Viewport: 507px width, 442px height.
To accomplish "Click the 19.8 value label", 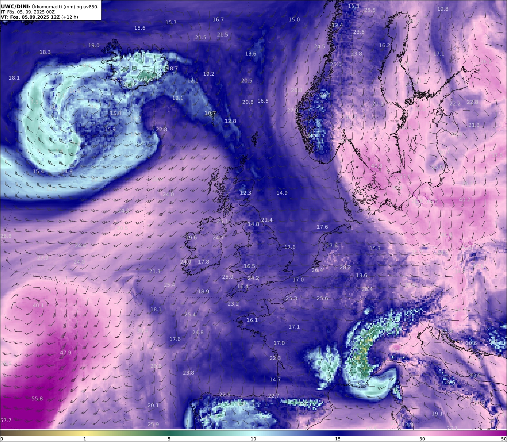I will [x=443, y=9].
